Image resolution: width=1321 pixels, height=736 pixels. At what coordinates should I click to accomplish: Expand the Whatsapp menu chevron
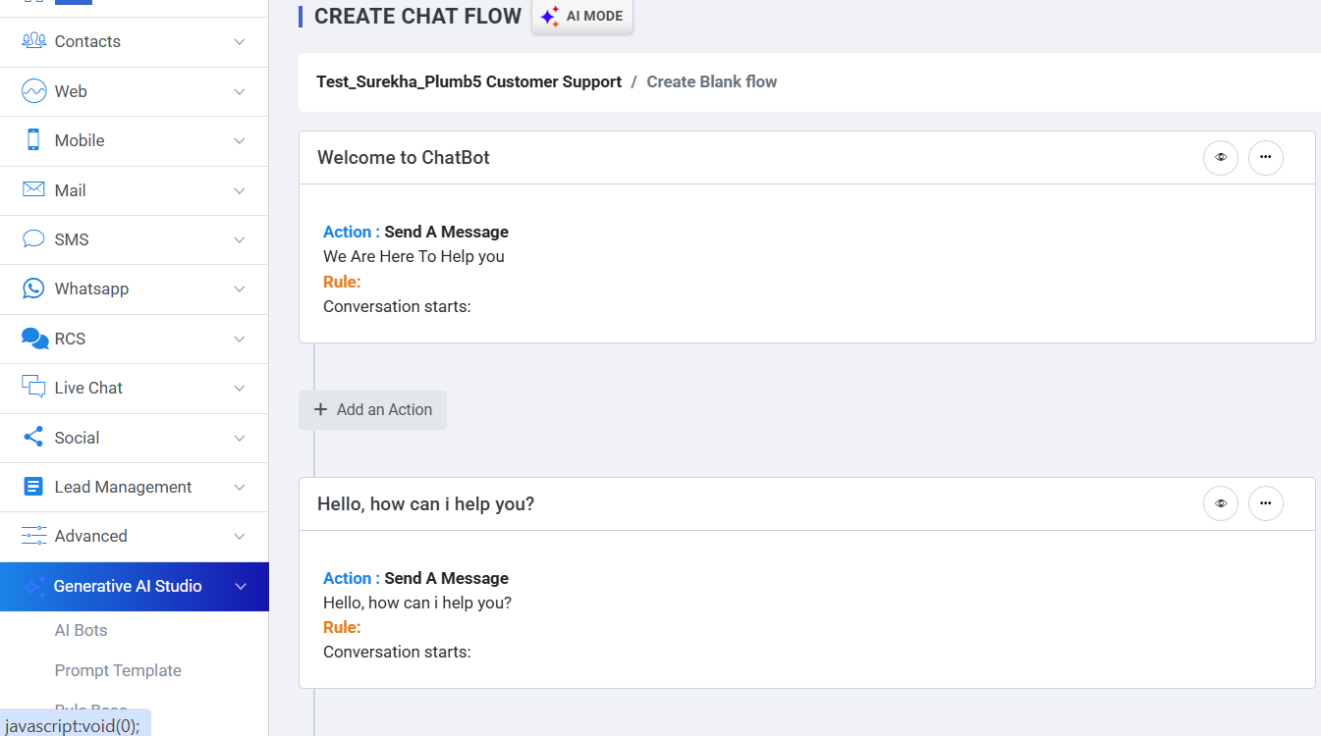tap(240, 289)
